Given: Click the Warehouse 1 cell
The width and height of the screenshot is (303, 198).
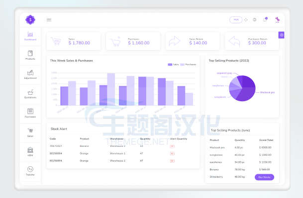Looking at the screenshot, I should coord(117,153).
